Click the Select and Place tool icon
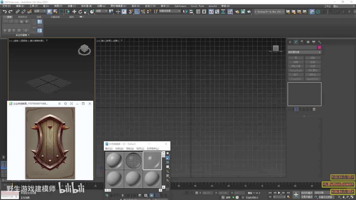This screenshot has height=200, width=356. [92, 11]
